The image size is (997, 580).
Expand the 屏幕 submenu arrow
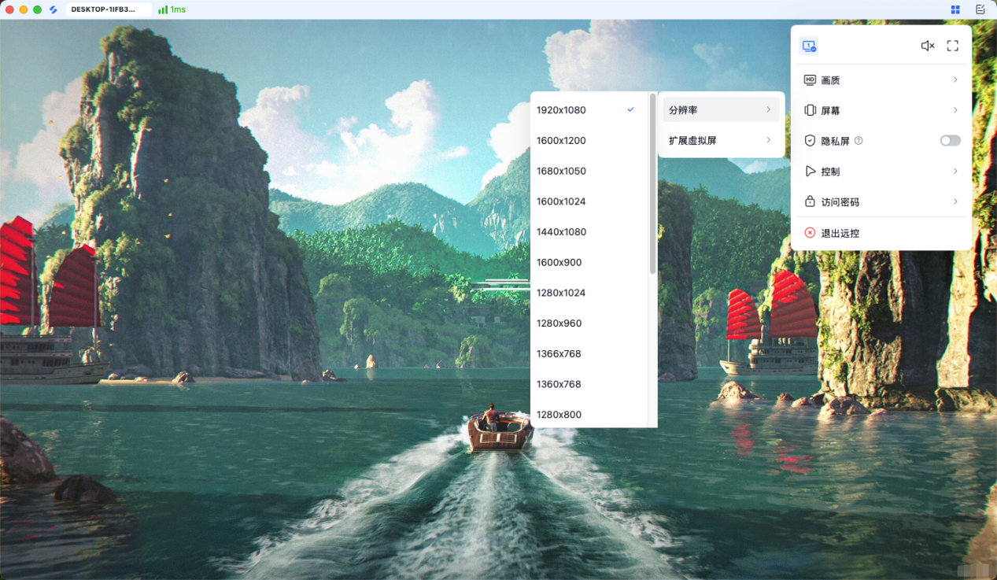[x=955, y=110]
